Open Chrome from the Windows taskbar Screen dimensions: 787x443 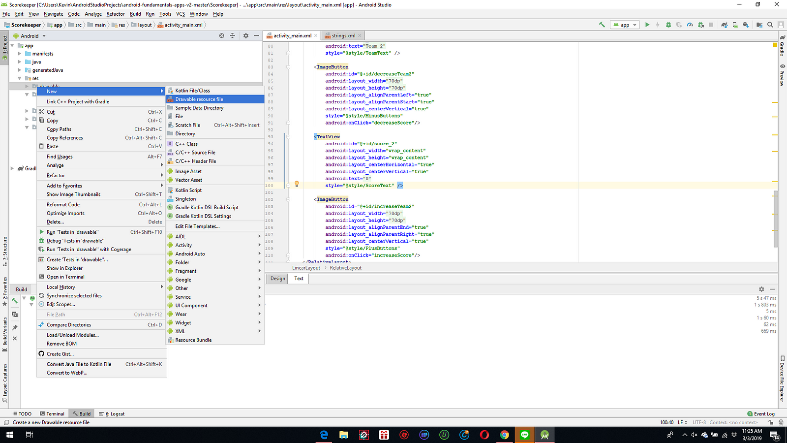coord(504,435)
